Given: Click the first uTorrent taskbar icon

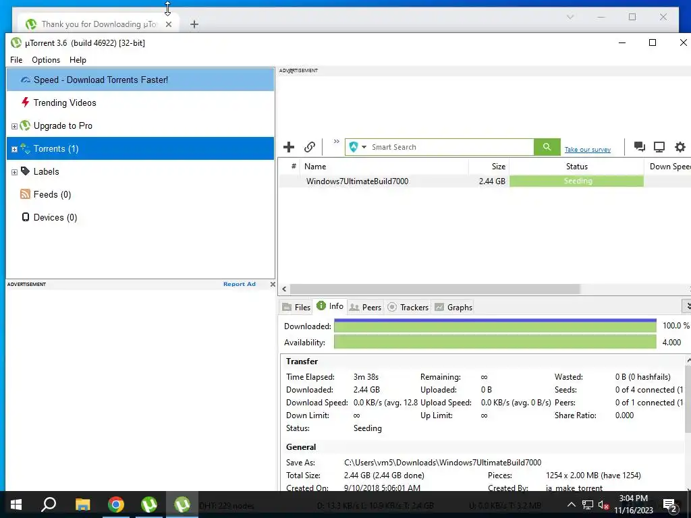Looking at the screenshot, I should (149, 505).
